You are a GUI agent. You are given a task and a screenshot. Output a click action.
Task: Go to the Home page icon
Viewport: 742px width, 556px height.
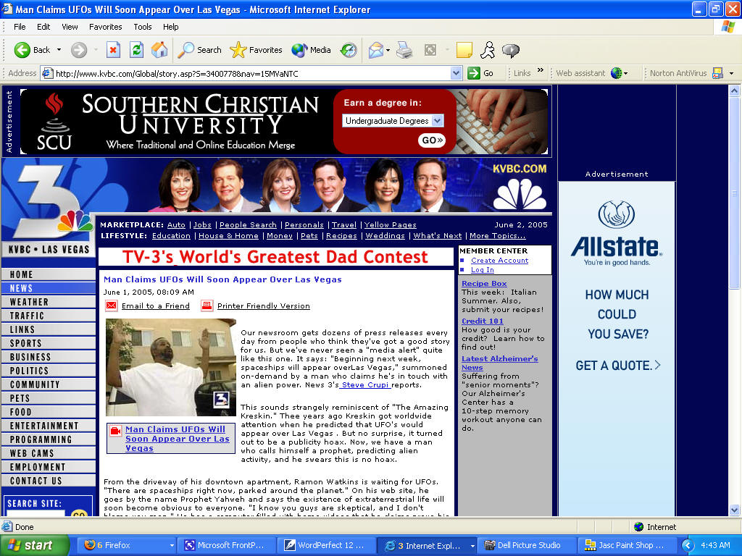point(159,50)
